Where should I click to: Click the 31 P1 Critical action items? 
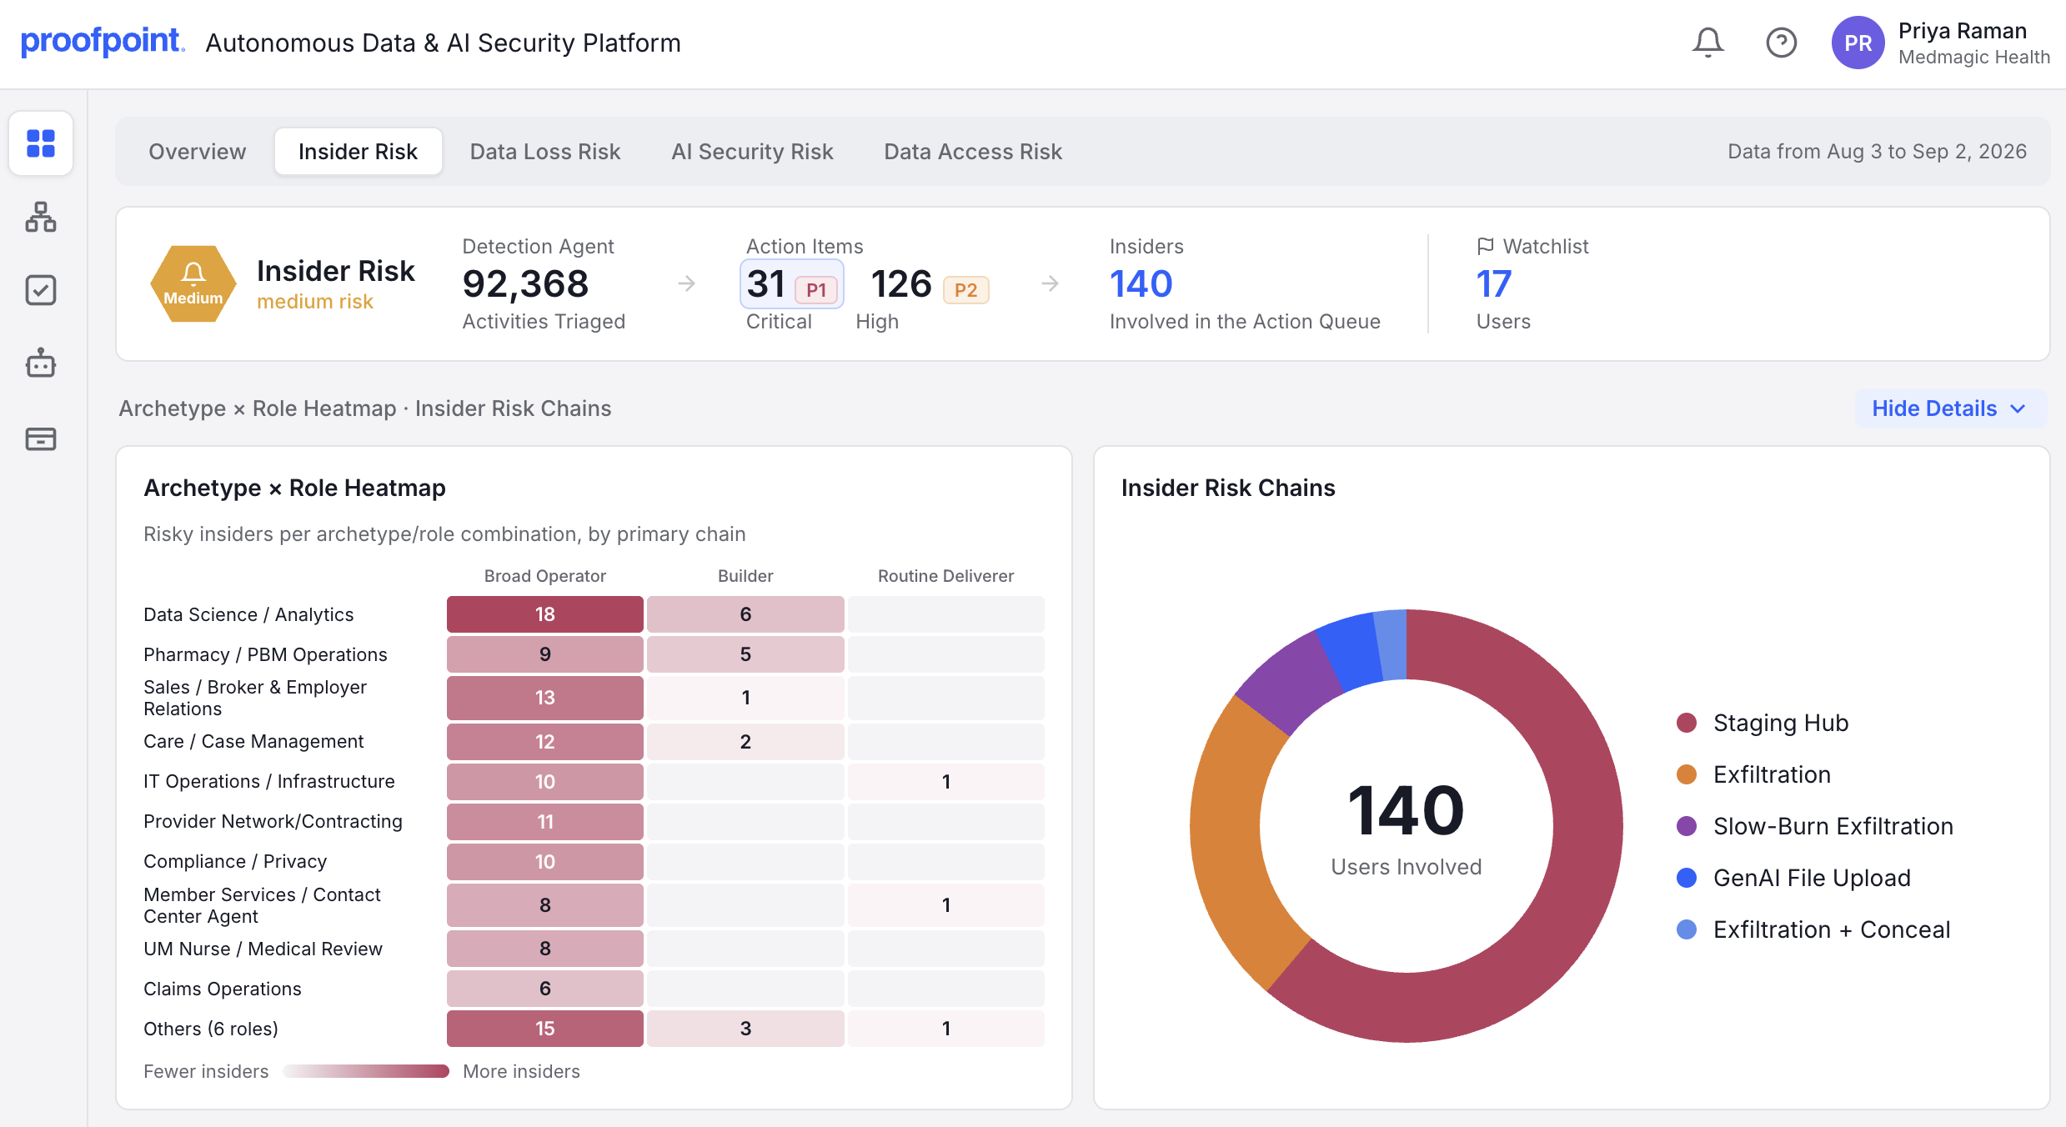(792, 284)
